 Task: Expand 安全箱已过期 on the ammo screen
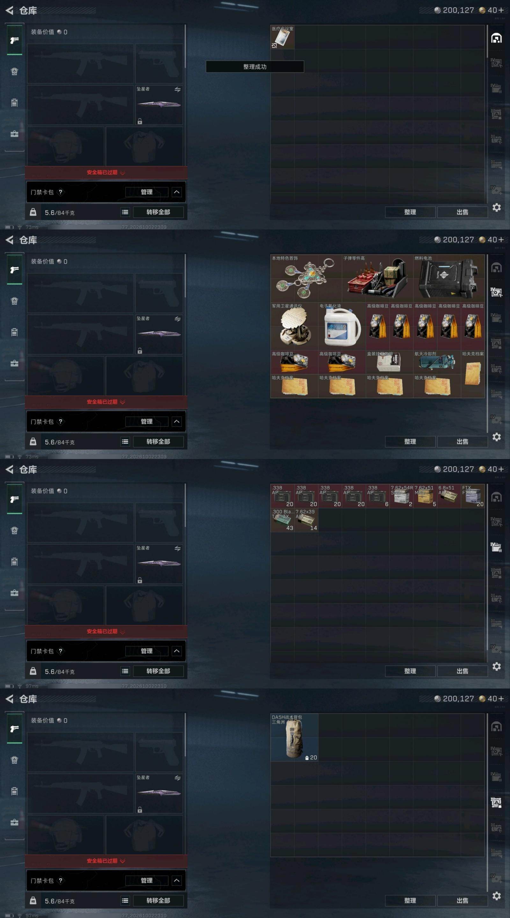[x=106, y=631]
